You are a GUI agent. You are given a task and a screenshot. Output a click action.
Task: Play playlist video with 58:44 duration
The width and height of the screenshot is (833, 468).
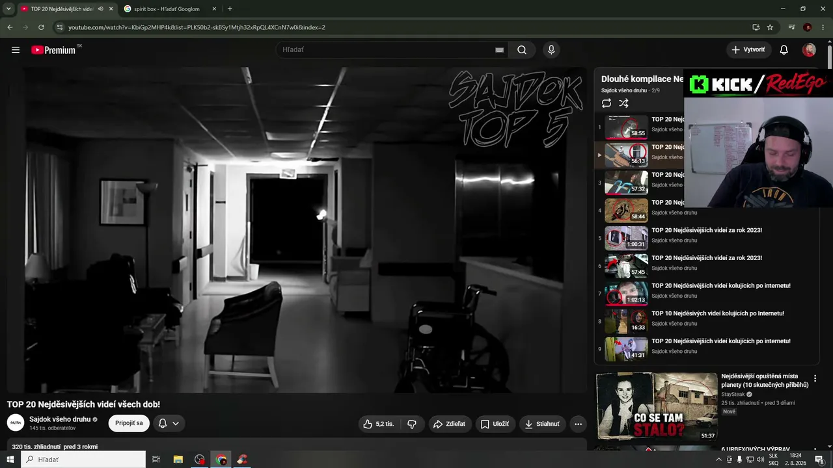pos(626,211)
